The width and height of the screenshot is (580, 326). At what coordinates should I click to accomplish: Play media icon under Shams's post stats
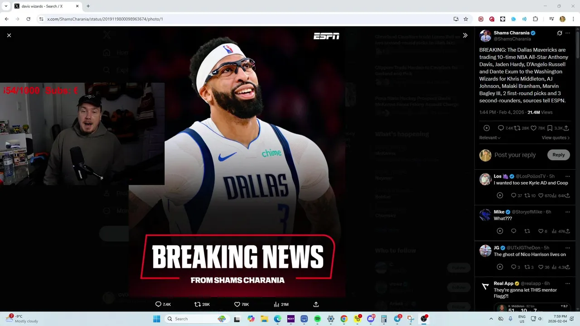point(487,128)
